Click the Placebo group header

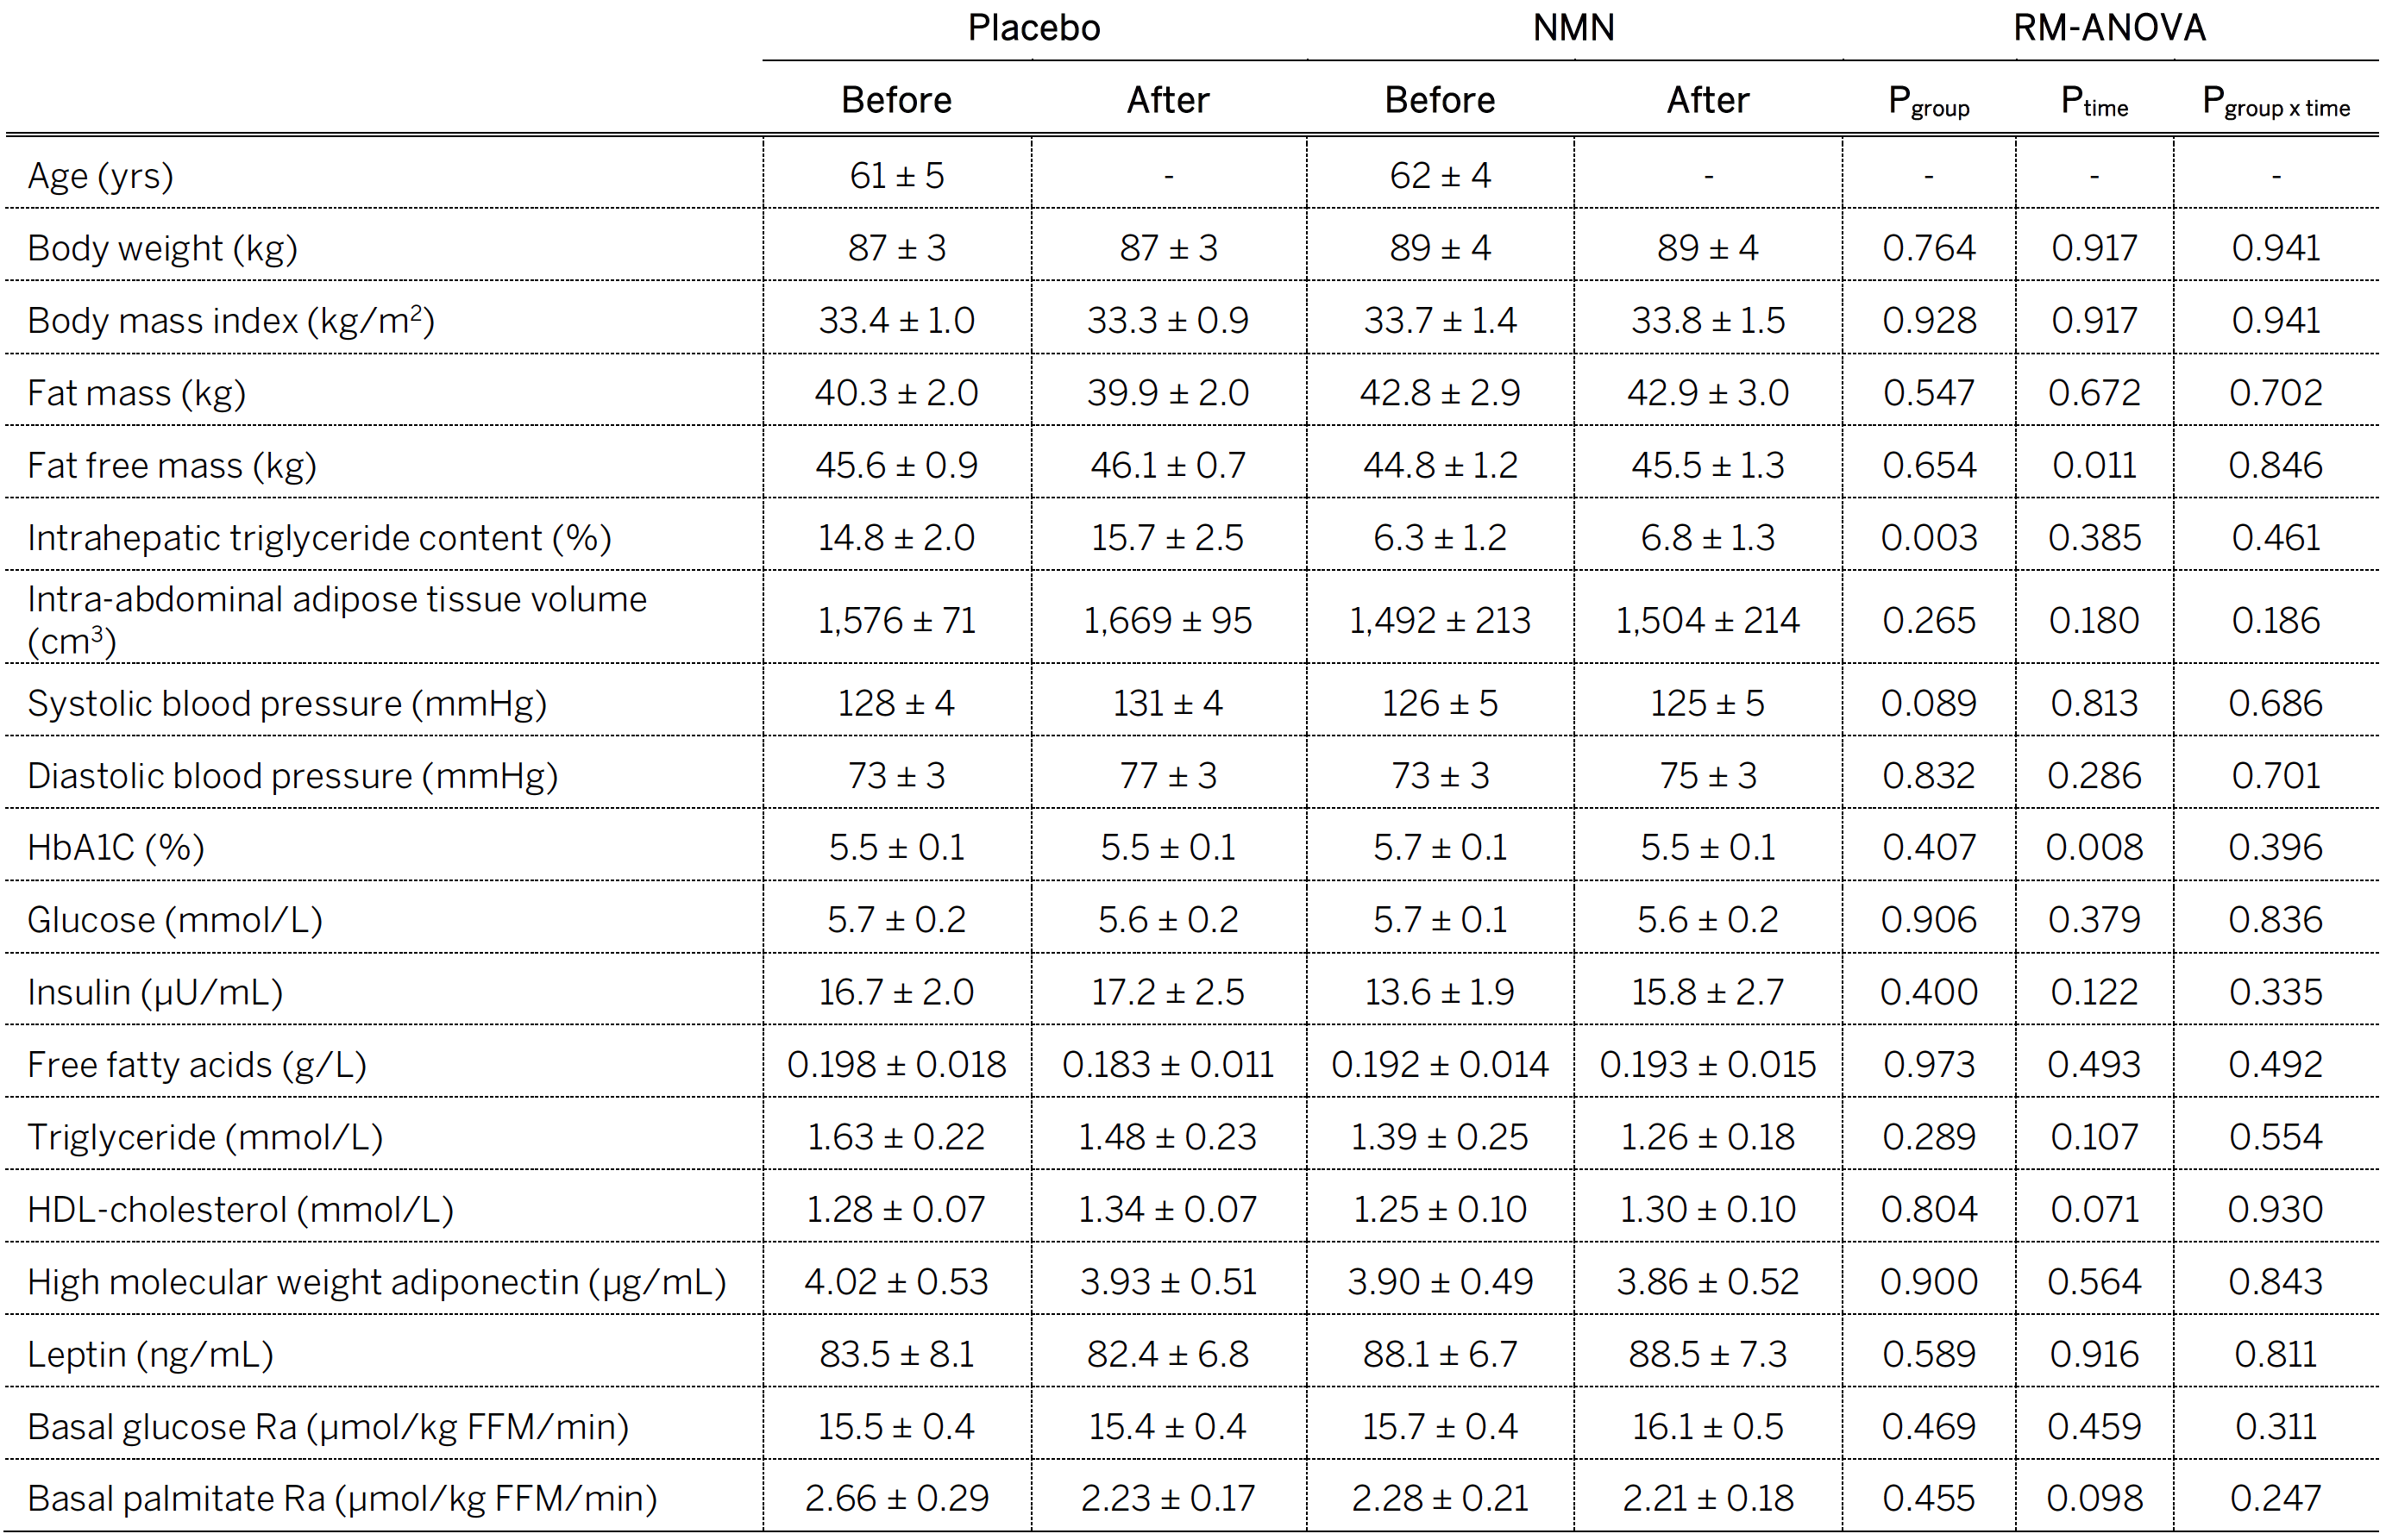point(1033,28)
